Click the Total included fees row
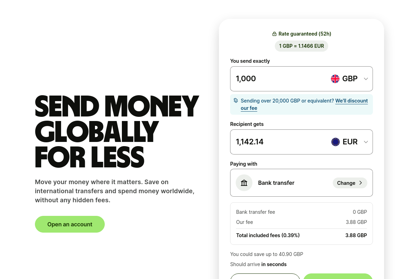This screenshot has width=419, height=279. tap(301, 235)
